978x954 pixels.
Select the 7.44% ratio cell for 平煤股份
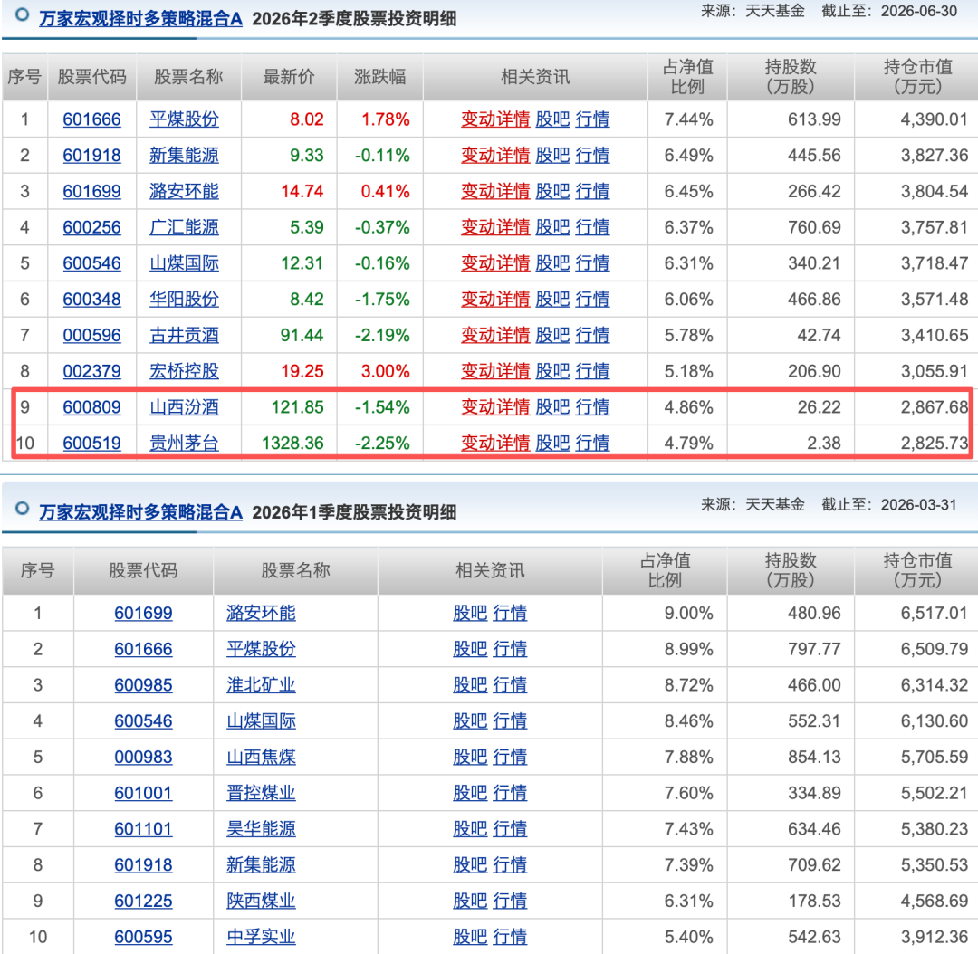click(688, 119)
